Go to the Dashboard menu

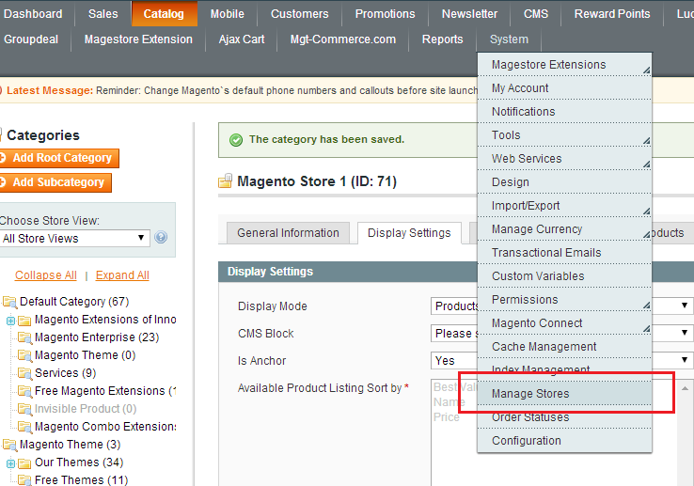(33, 14)
